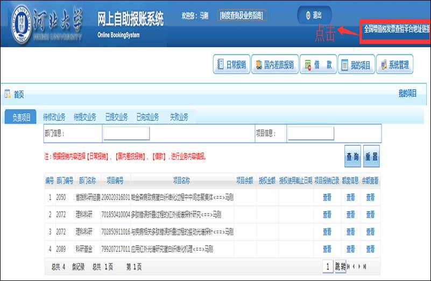This screenshot has height=281, width=431.
Task: Open 日常报销 daily reimbursement module
Action: [x=231, y=65]
